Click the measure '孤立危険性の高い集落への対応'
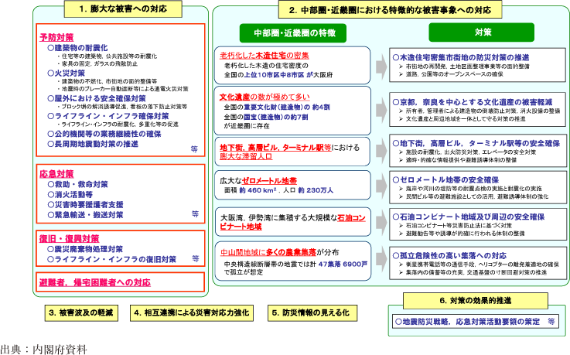Screen dimensions: 570x355 coord(449,255)
